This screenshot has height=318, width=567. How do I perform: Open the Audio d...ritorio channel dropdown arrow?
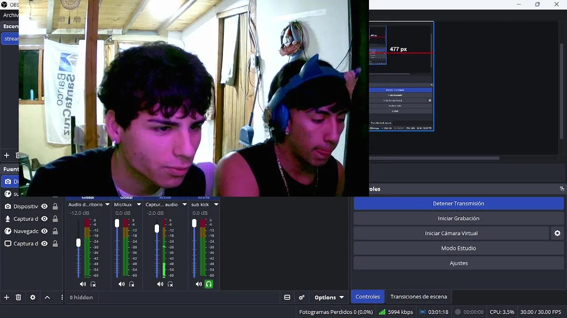click(107, 204)
